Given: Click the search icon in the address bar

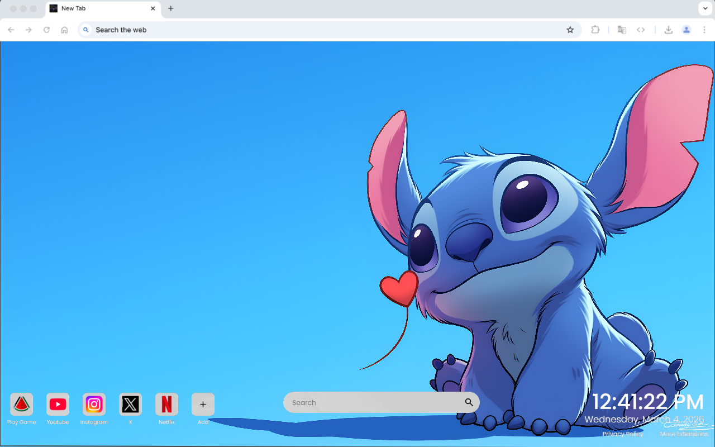Looking at the screenshot, I should click(85, 30).
